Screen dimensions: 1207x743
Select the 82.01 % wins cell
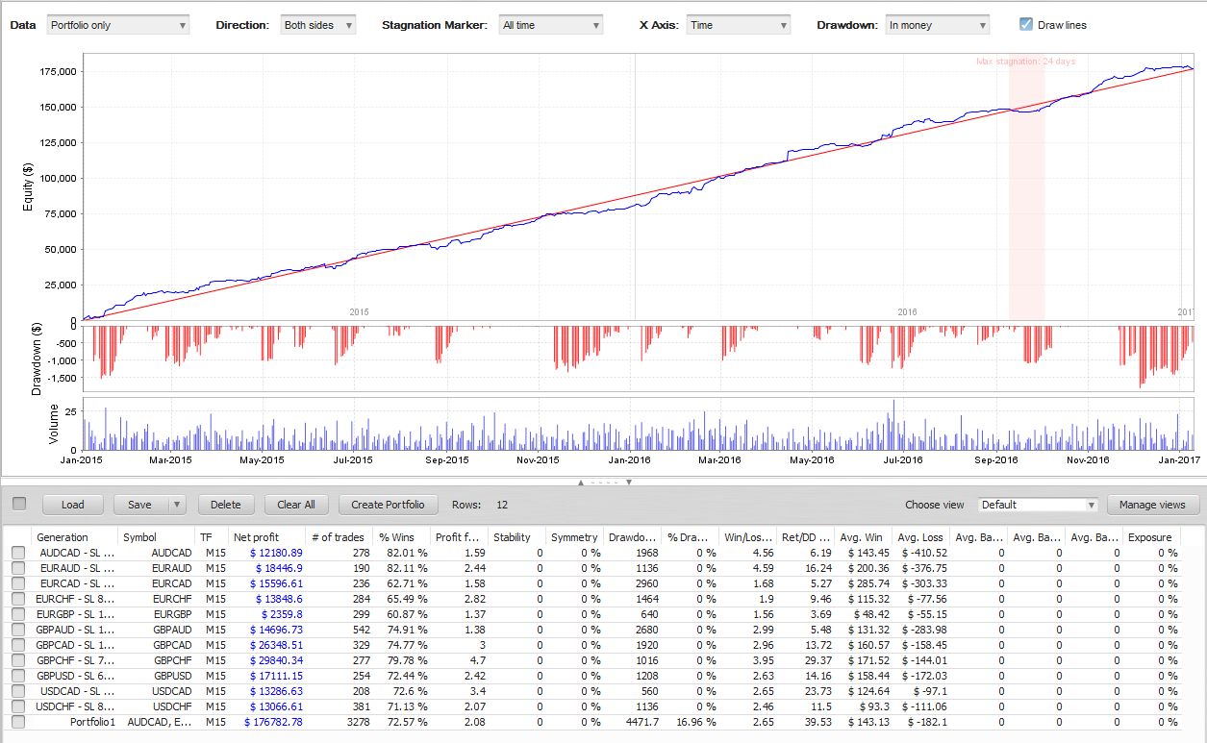(407, 553)
